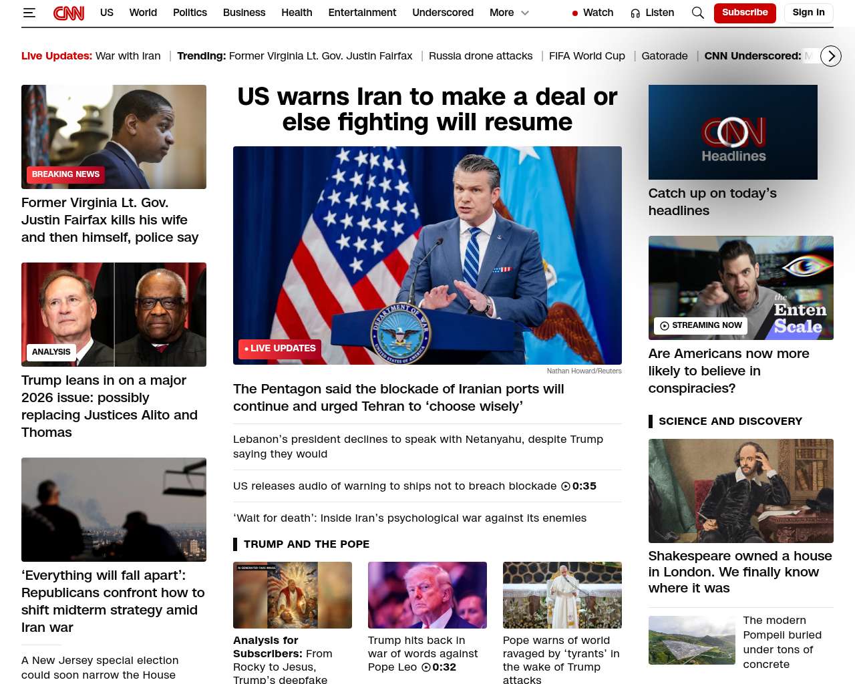Click the BREAKING NEWS badge

pos(65,174)
